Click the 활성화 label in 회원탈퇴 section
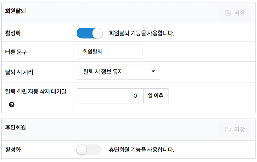This screenshot has height=162, width=257. pyautogui.click(x=13, y=33)
